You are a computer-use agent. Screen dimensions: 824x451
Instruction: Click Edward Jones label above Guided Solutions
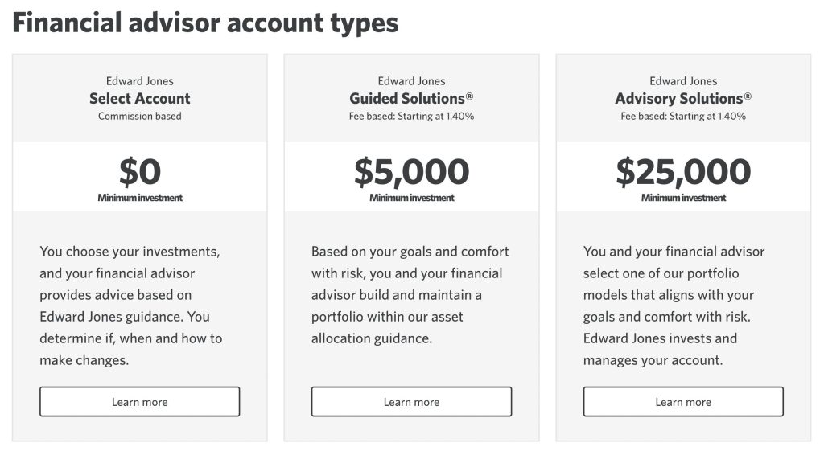click(411, 81)
